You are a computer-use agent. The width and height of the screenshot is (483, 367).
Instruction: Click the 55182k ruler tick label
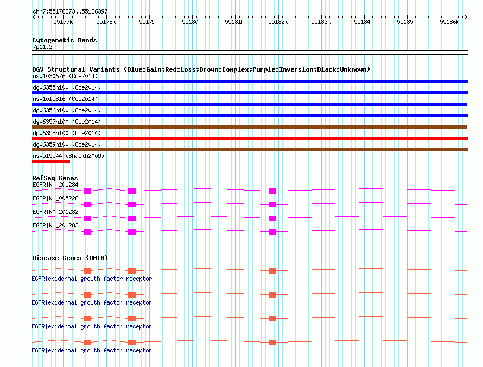click(x=278, y=22)
